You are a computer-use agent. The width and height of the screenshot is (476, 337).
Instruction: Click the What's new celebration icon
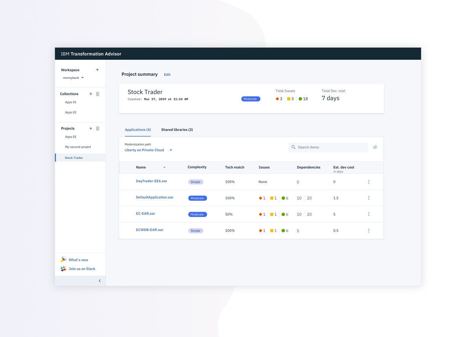[63, 259]
